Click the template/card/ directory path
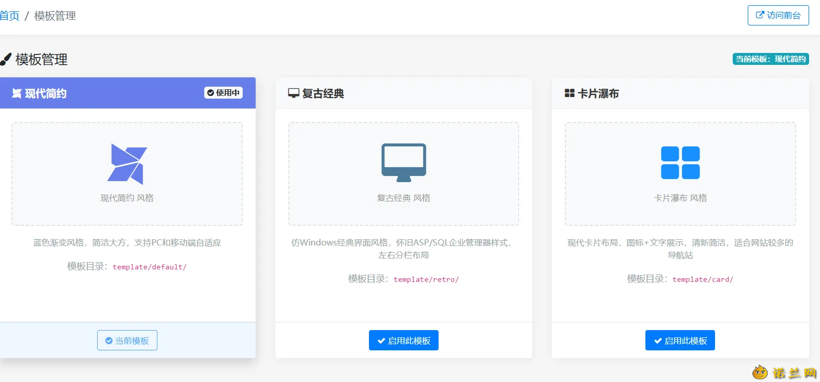 [x=703, y=279]
